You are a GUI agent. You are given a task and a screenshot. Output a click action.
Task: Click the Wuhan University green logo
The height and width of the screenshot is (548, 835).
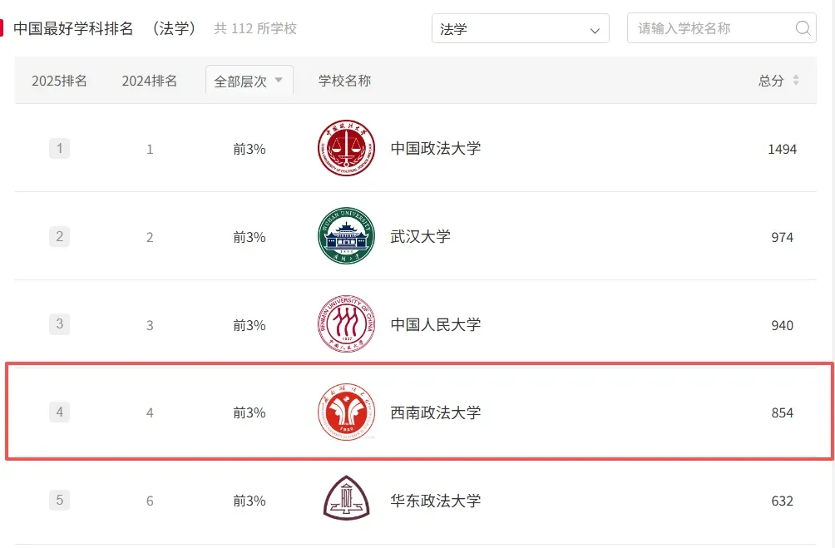click(x=346, y=237)
